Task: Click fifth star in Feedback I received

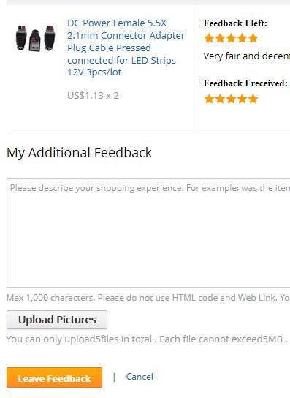Action: click(253, 99)
